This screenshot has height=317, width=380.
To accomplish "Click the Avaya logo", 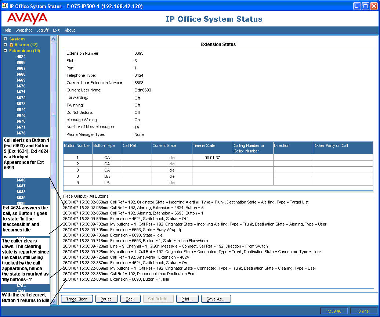I will tap(27, 18).
